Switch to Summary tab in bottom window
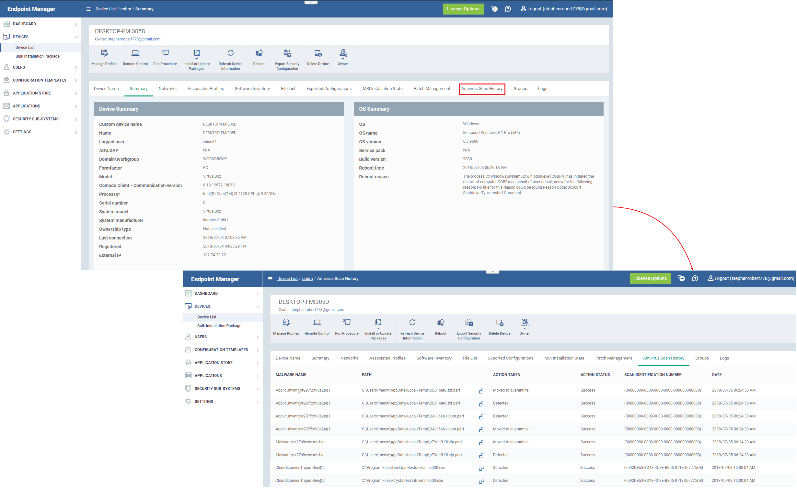797x488 pixels. 320,358
